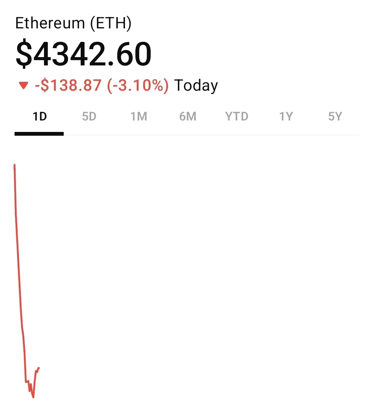Click the -$138.87 change amount
Viewport: 374px width, 412px height.
[x=68, y=86]
